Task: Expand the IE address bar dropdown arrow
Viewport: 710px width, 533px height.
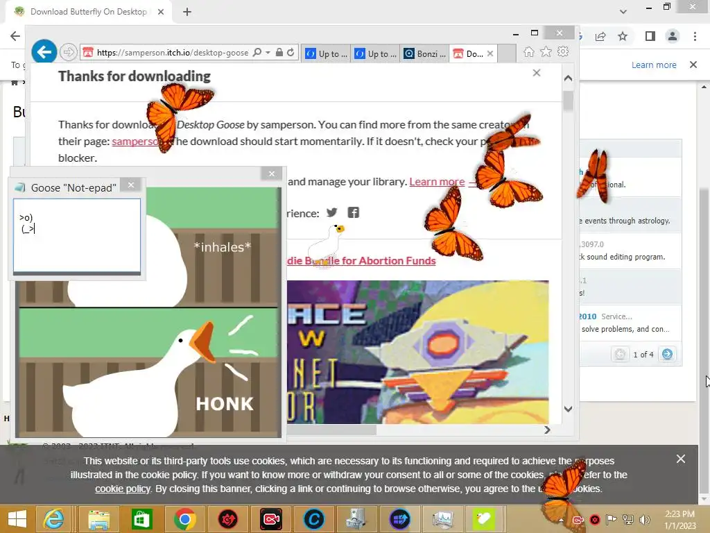Action: [x=268, y=53]
